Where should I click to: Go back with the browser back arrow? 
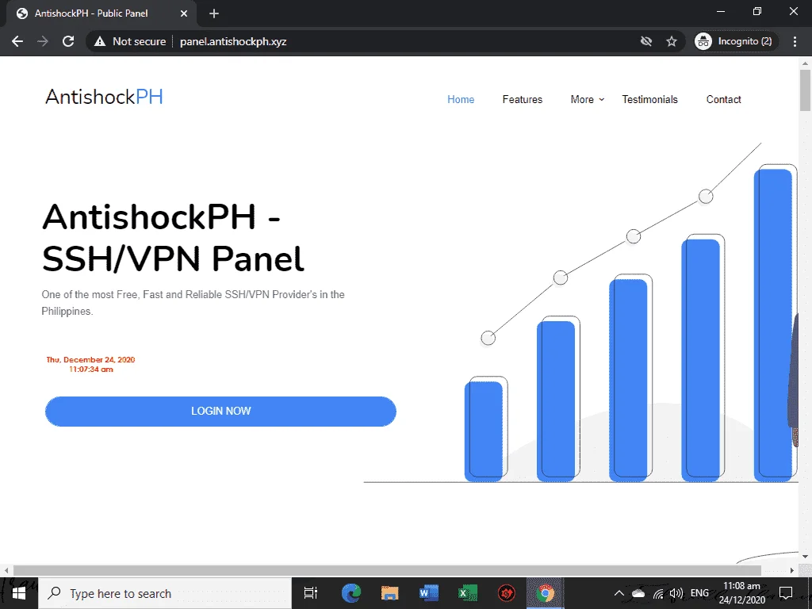17,41
